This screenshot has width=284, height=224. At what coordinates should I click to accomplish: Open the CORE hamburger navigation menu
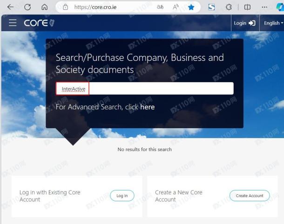tap(13, 23)
